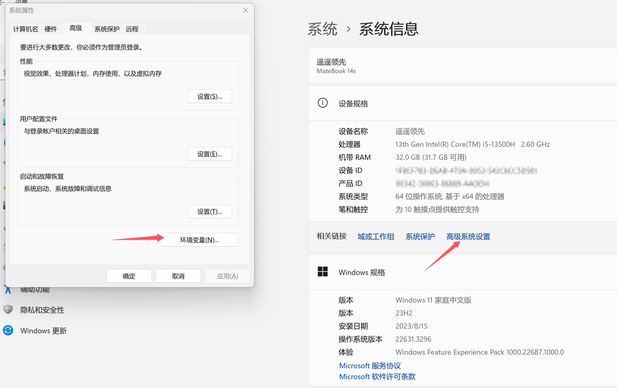Click the 系统信息 page title
Viewport: 617px width, 388px height.
[x=389, y=29]
